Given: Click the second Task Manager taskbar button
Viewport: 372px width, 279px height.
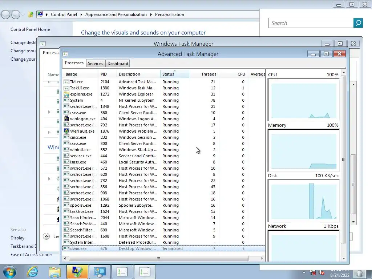Looking at the screenshot, I should [x=145, y=272].
